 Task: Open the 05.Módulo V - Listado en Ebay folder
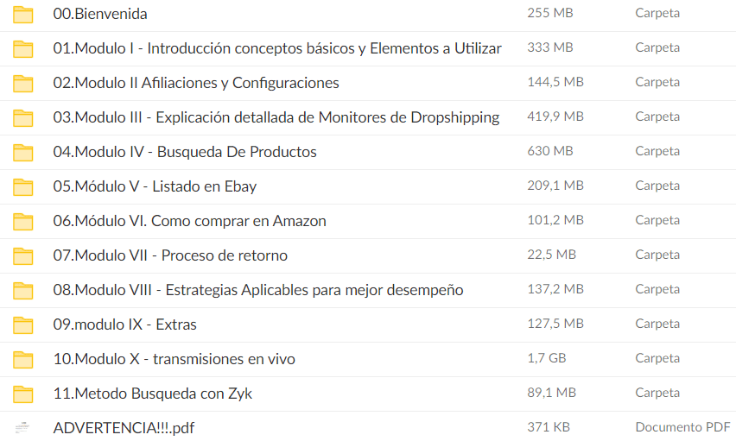(155, 186)
